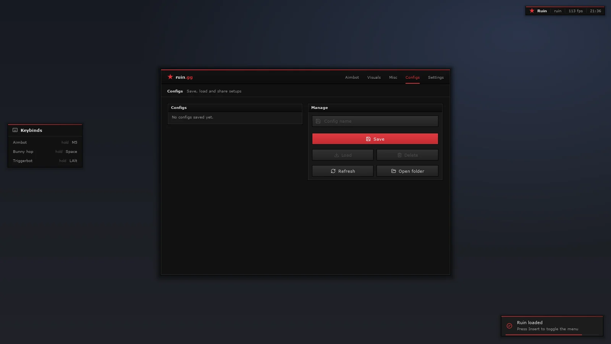Click the Triggerbot keybind row showing LAlt
The width and height of the screenshot is (611, 344).
click(x=45, y=161)
